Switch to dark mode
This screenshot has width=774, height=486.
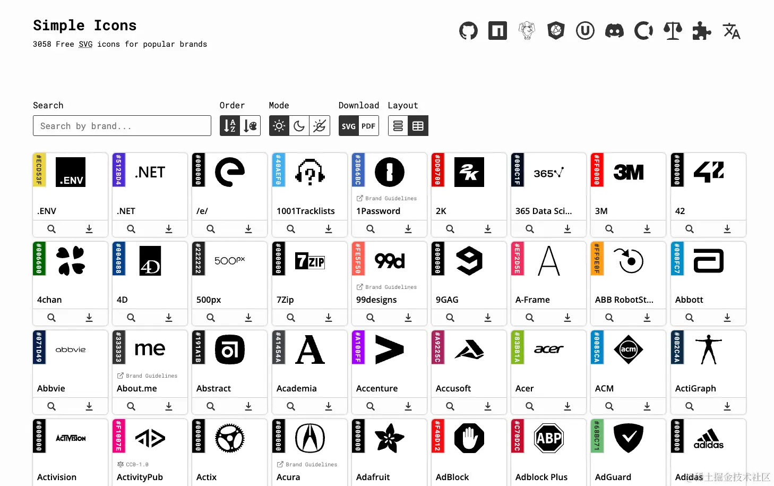tap(299, 126)
